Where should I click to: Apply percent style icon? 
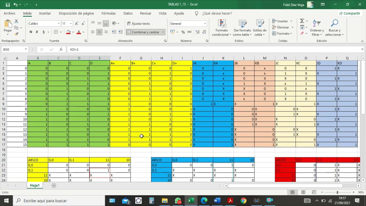(x=183, y=32)
